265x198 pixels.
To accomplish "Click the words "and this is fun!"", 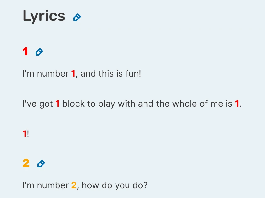I will click(111, 74).
